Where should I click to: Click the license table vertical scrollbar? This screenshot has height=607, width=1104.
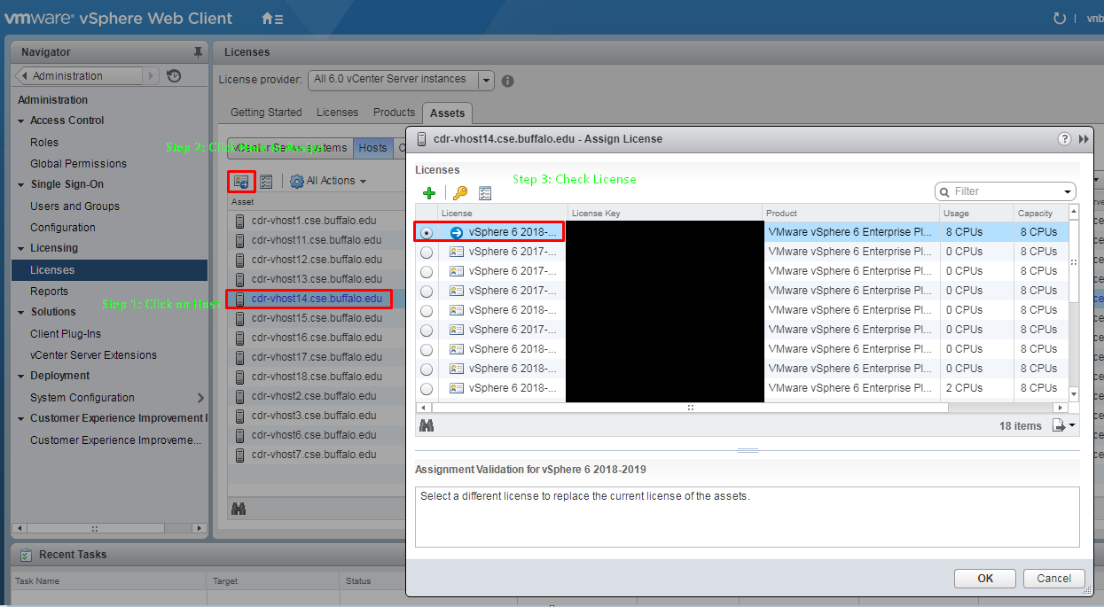(1074, 261)
